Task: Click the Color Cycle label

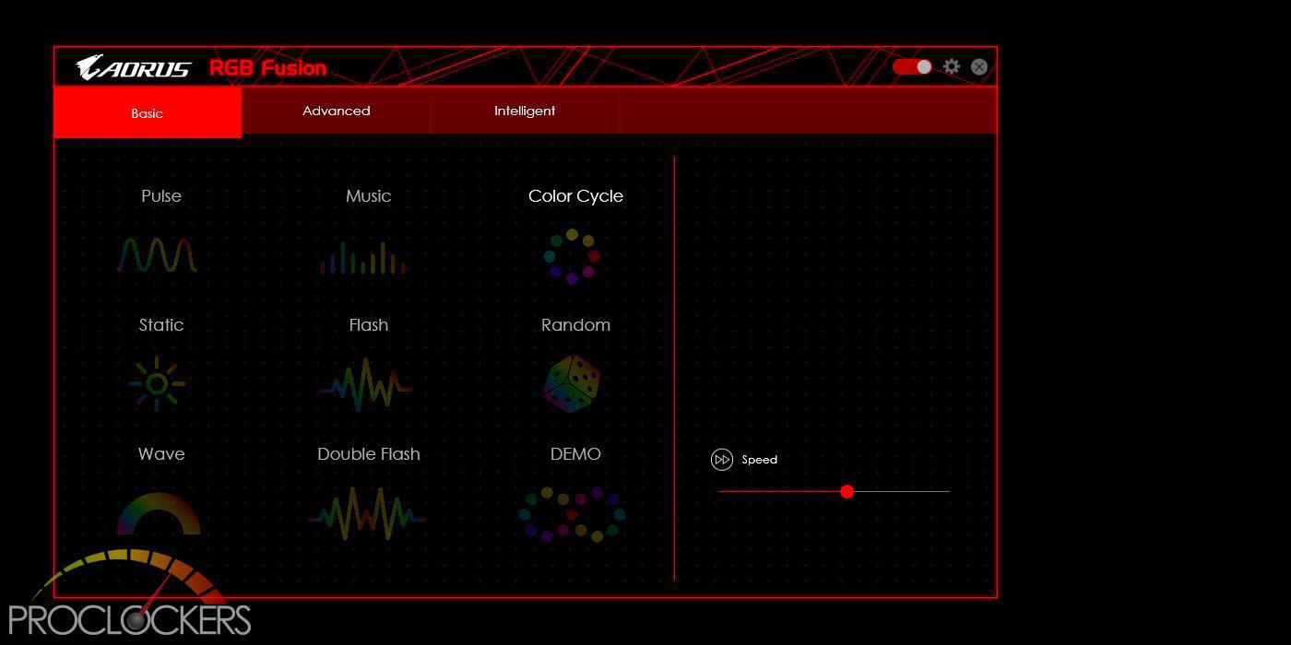Action: 575,196
